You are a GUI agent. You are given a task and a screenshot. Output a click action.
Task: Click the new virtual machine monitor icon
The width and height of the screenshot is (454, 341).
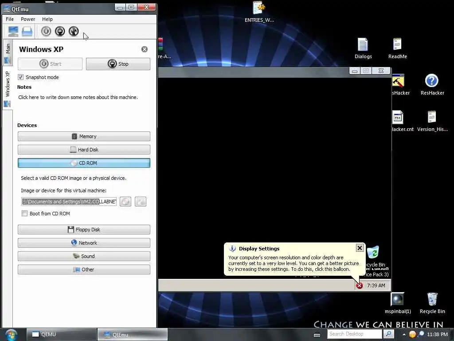point(13,32)
